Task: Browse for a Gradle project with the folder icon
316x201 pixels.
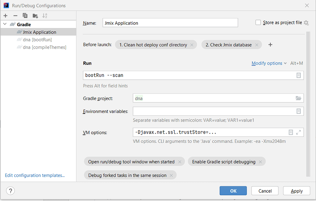Action: point(298,98)
